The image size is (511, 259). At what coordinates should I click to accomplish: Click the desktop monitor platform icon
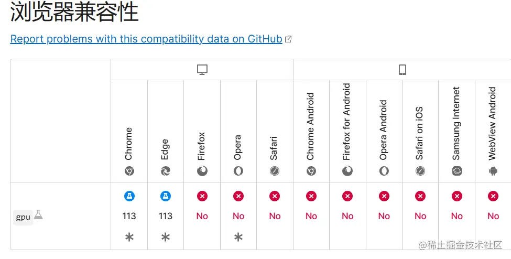(202, 70)
